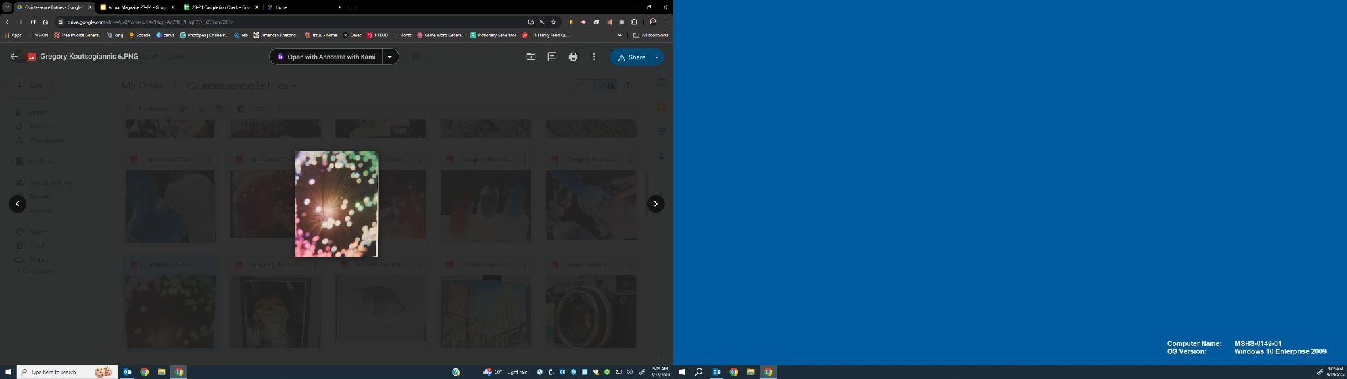
Task: Go to the browser home page
Action: 45,22
